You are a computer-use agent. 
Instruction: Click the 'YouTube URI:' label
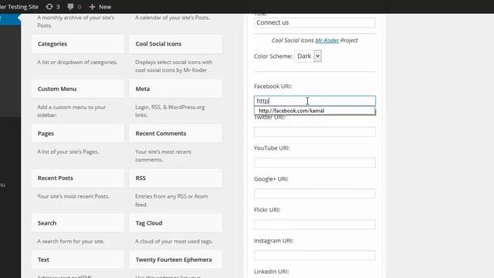pyautogui.click(x=272, y=147)
